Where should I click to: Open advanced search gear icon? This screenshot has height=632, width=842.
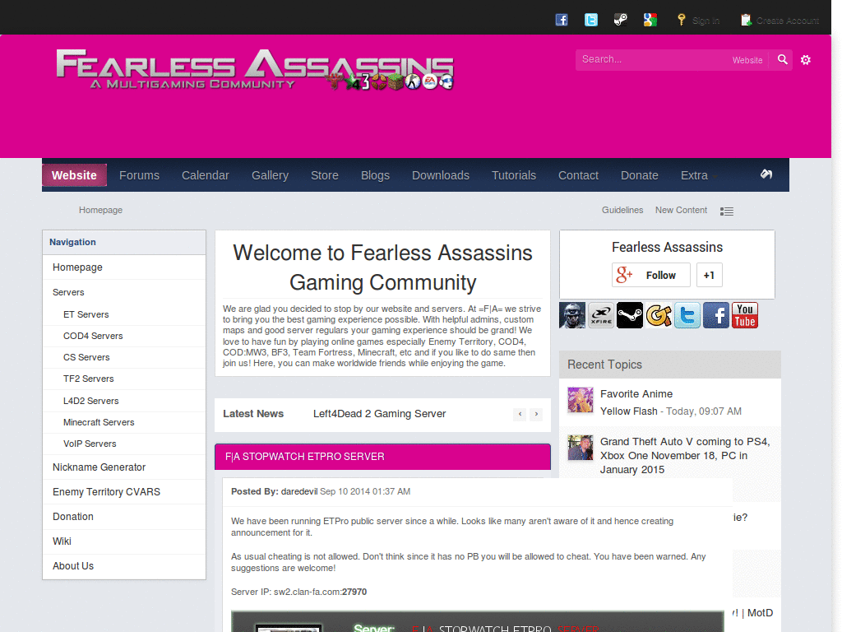coord(806,59)
